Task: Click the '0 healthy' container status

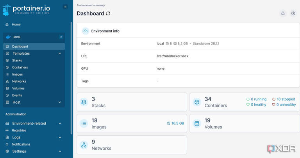Action: pos(256,104)
